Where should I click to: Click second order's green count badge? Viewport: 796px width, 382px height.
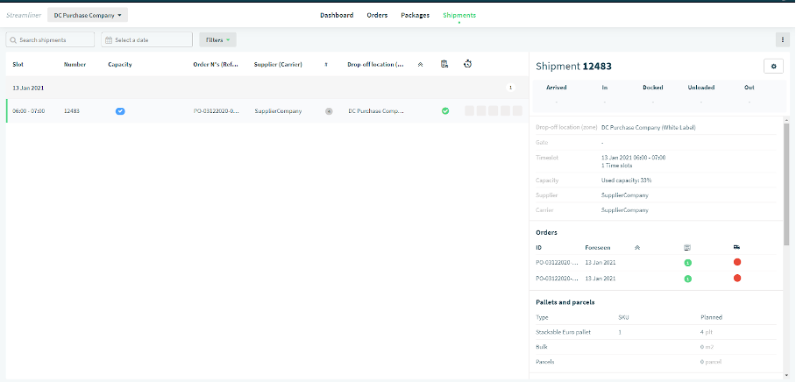(x=688, y=279)
